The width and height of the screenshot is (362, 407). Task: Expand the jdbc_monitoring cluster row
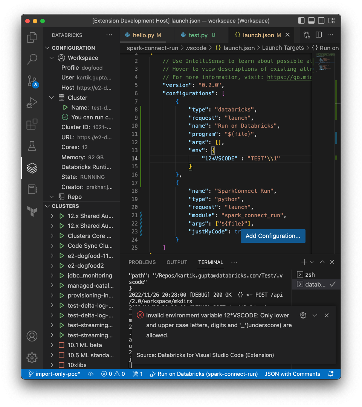coord(52,275)
